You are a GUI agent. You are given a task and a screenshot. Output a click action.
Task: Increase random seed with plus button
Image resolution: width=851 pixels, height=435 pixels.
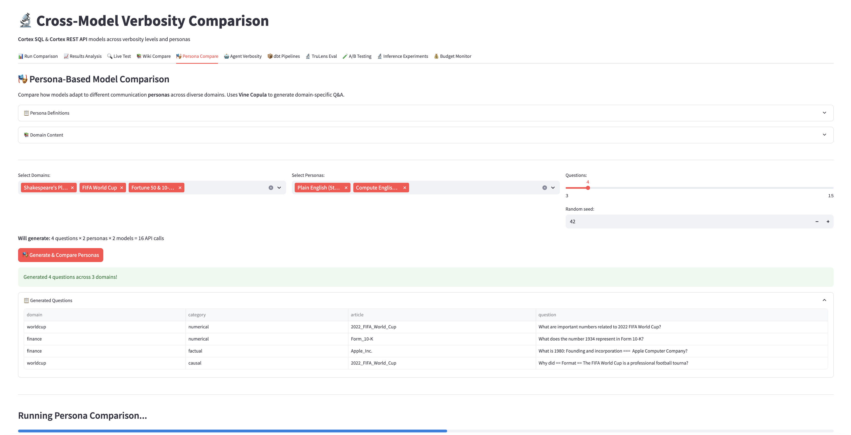pyautogui.click(x=828, y=222)
